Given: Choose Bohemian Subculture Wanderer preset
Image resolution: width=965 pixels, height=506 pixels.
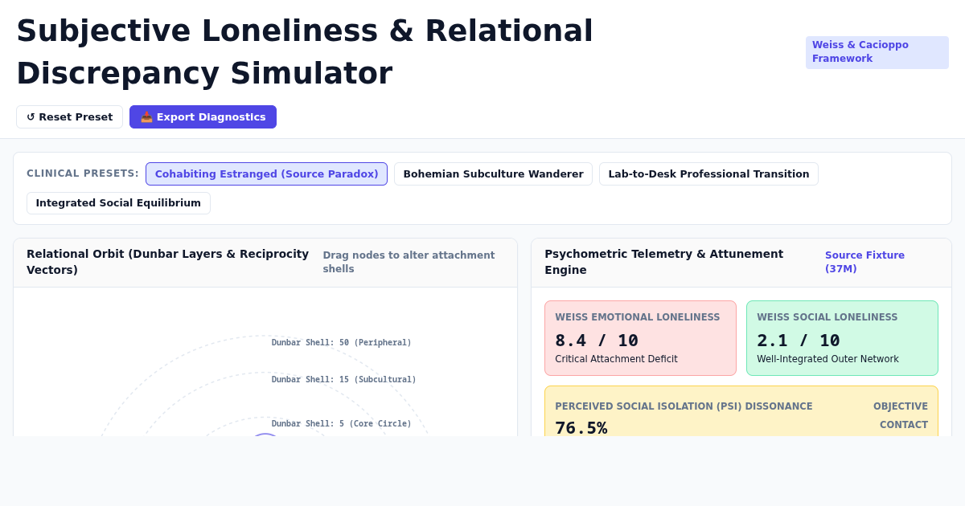Looking at the screenshot, I should coord(493,174).
